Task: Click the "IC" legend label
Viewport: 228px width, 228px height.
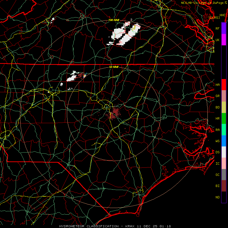Action: pyautogui.click(x=217, y=163)
